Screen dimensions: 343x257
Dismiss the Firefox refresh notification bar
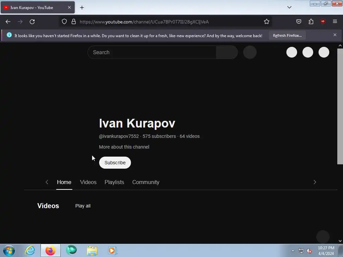(335, 35)
